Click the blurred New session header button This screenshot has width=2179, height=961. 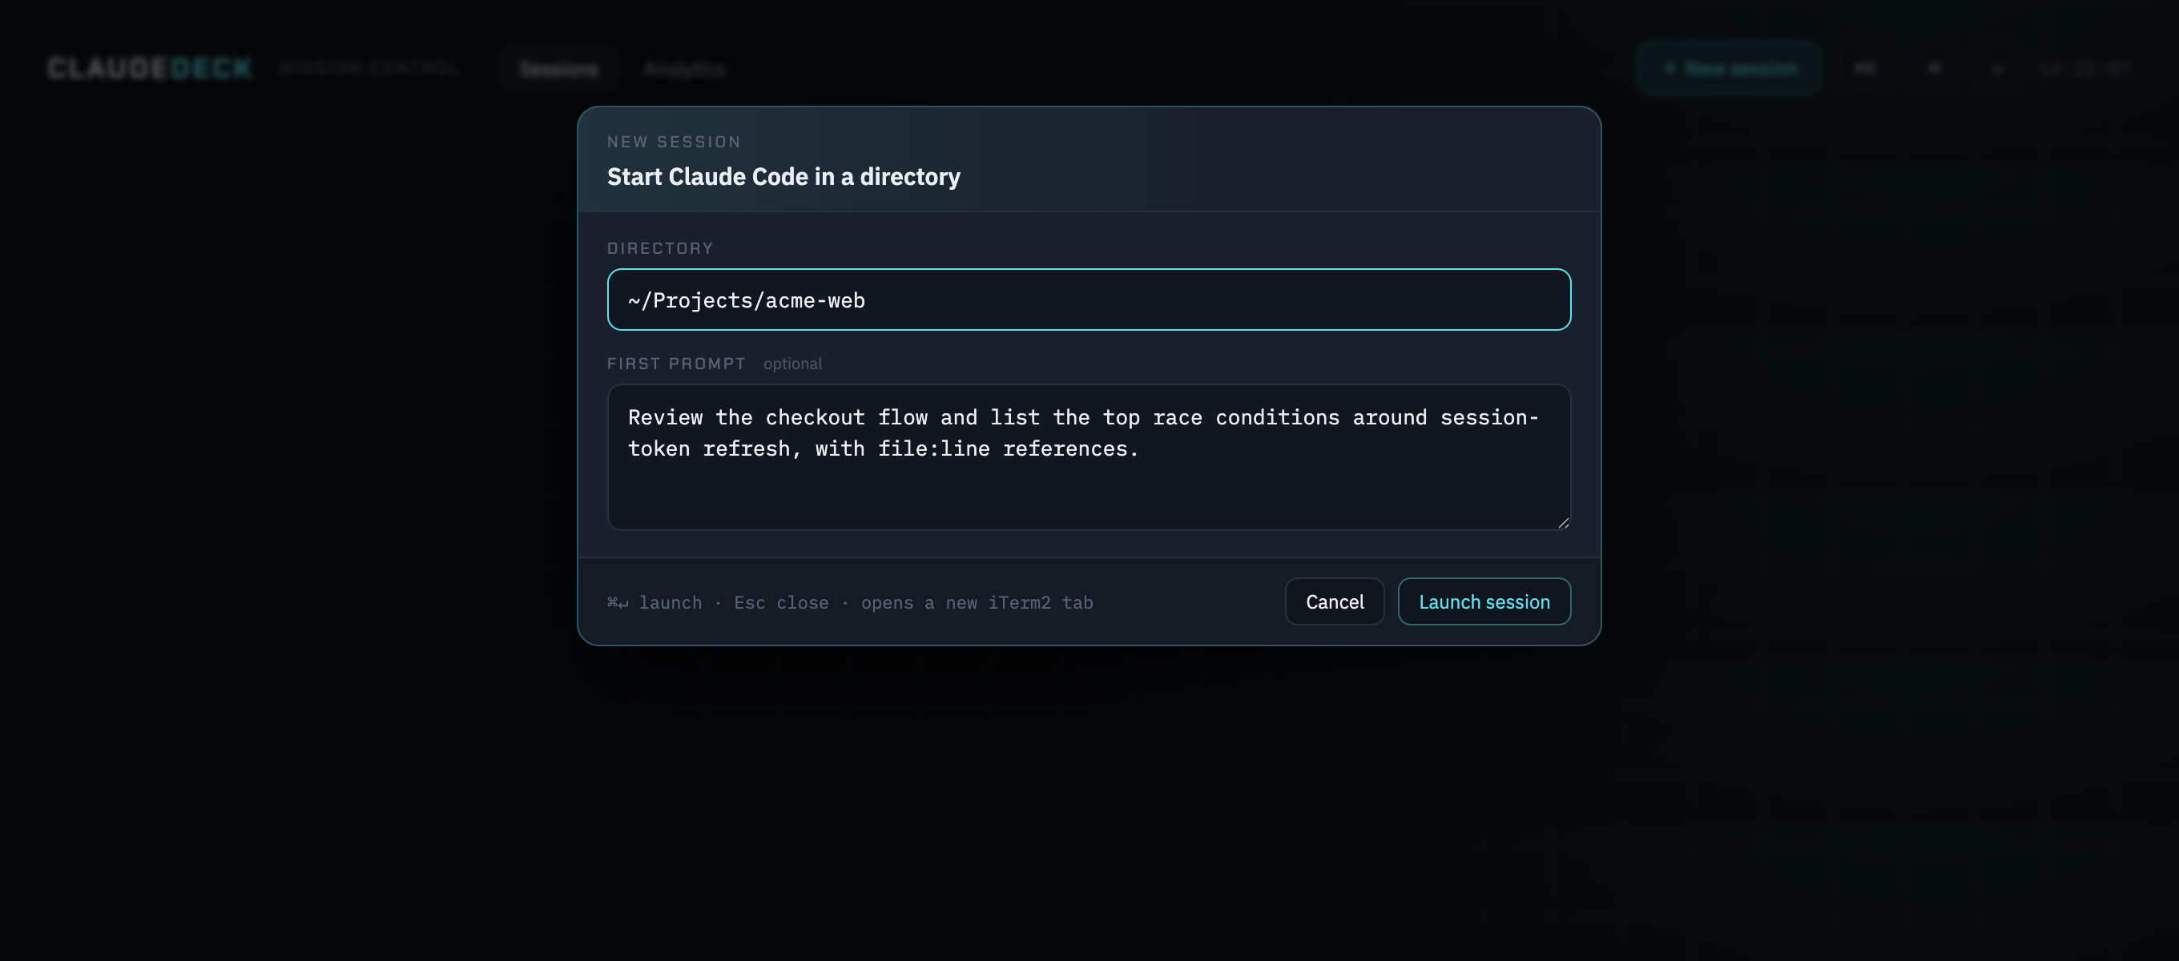1730,69
